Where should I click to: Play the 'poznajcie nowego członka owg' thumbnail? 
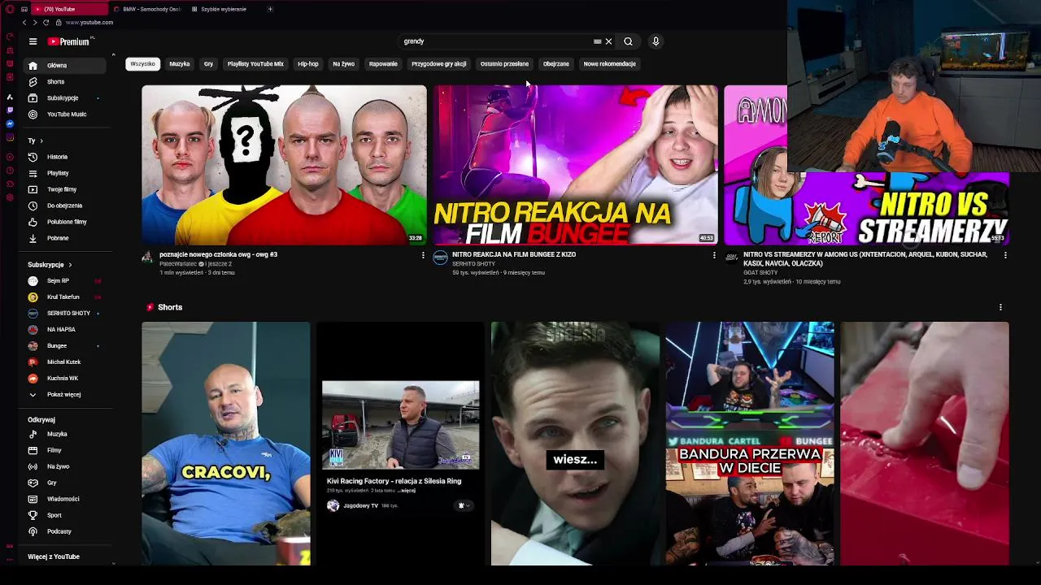pyautogui.click(x=284, y=165)
